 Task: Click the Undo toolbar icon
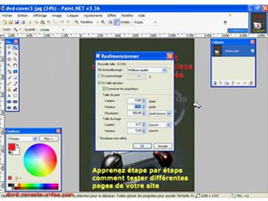62,22
